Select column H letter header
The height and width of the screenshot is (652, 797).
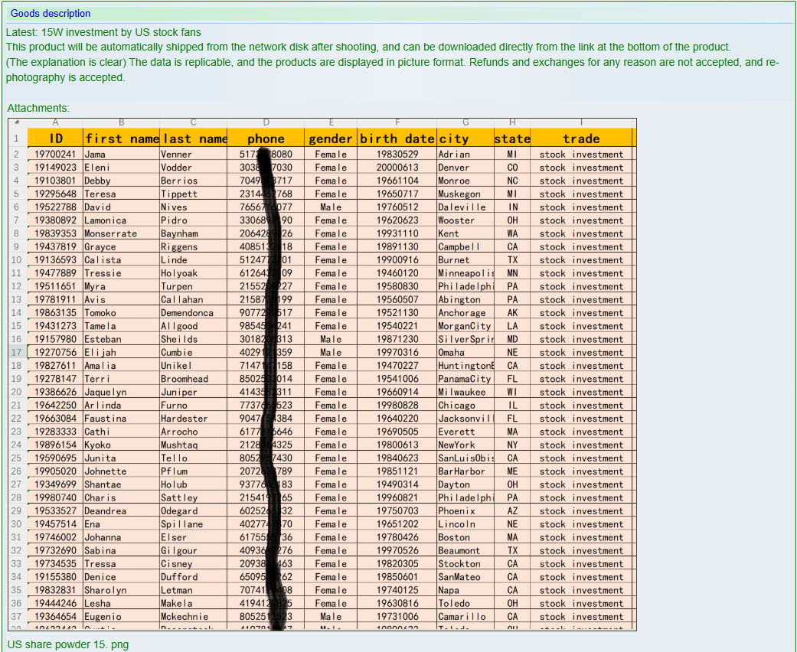click(x=512, y=122)
